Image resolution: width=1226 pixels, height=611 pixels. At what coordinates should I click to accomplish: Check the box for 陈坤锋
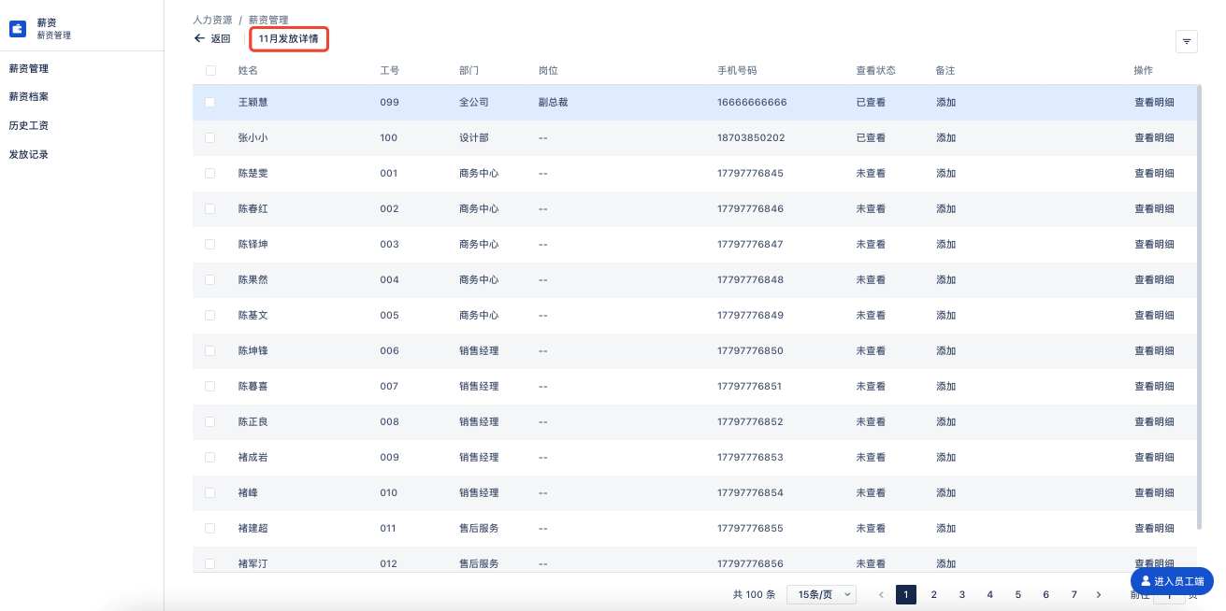210,350
